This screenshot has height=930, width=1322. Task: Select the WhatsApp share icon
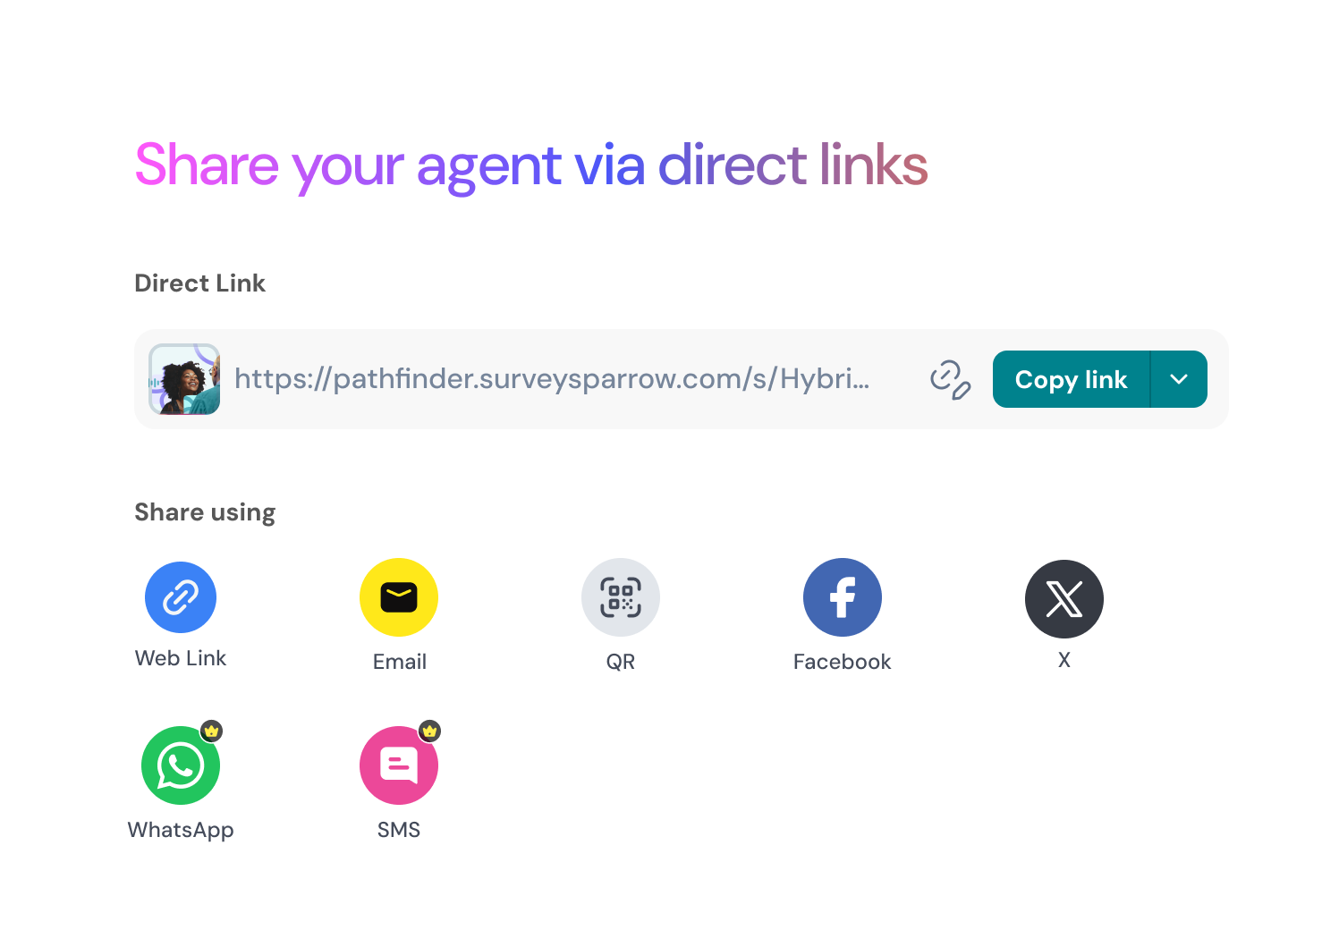pos(181,765)
